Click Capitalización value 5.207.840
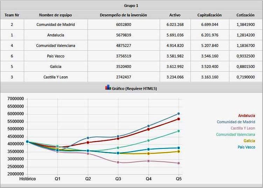The image size is (263, 188). pos(210,46)
